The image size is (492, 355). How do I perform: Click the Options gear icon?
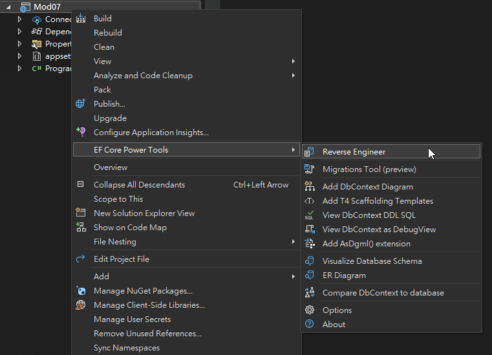click(x=310, y=310)
